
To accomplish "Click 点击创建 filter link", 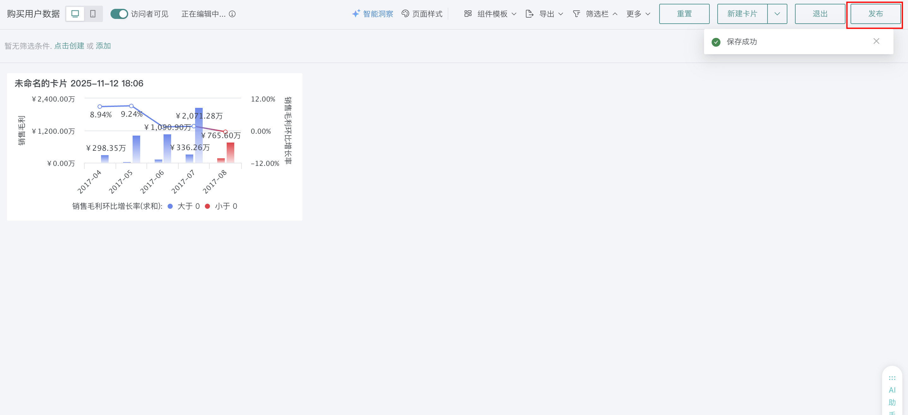I will [69, 46].
